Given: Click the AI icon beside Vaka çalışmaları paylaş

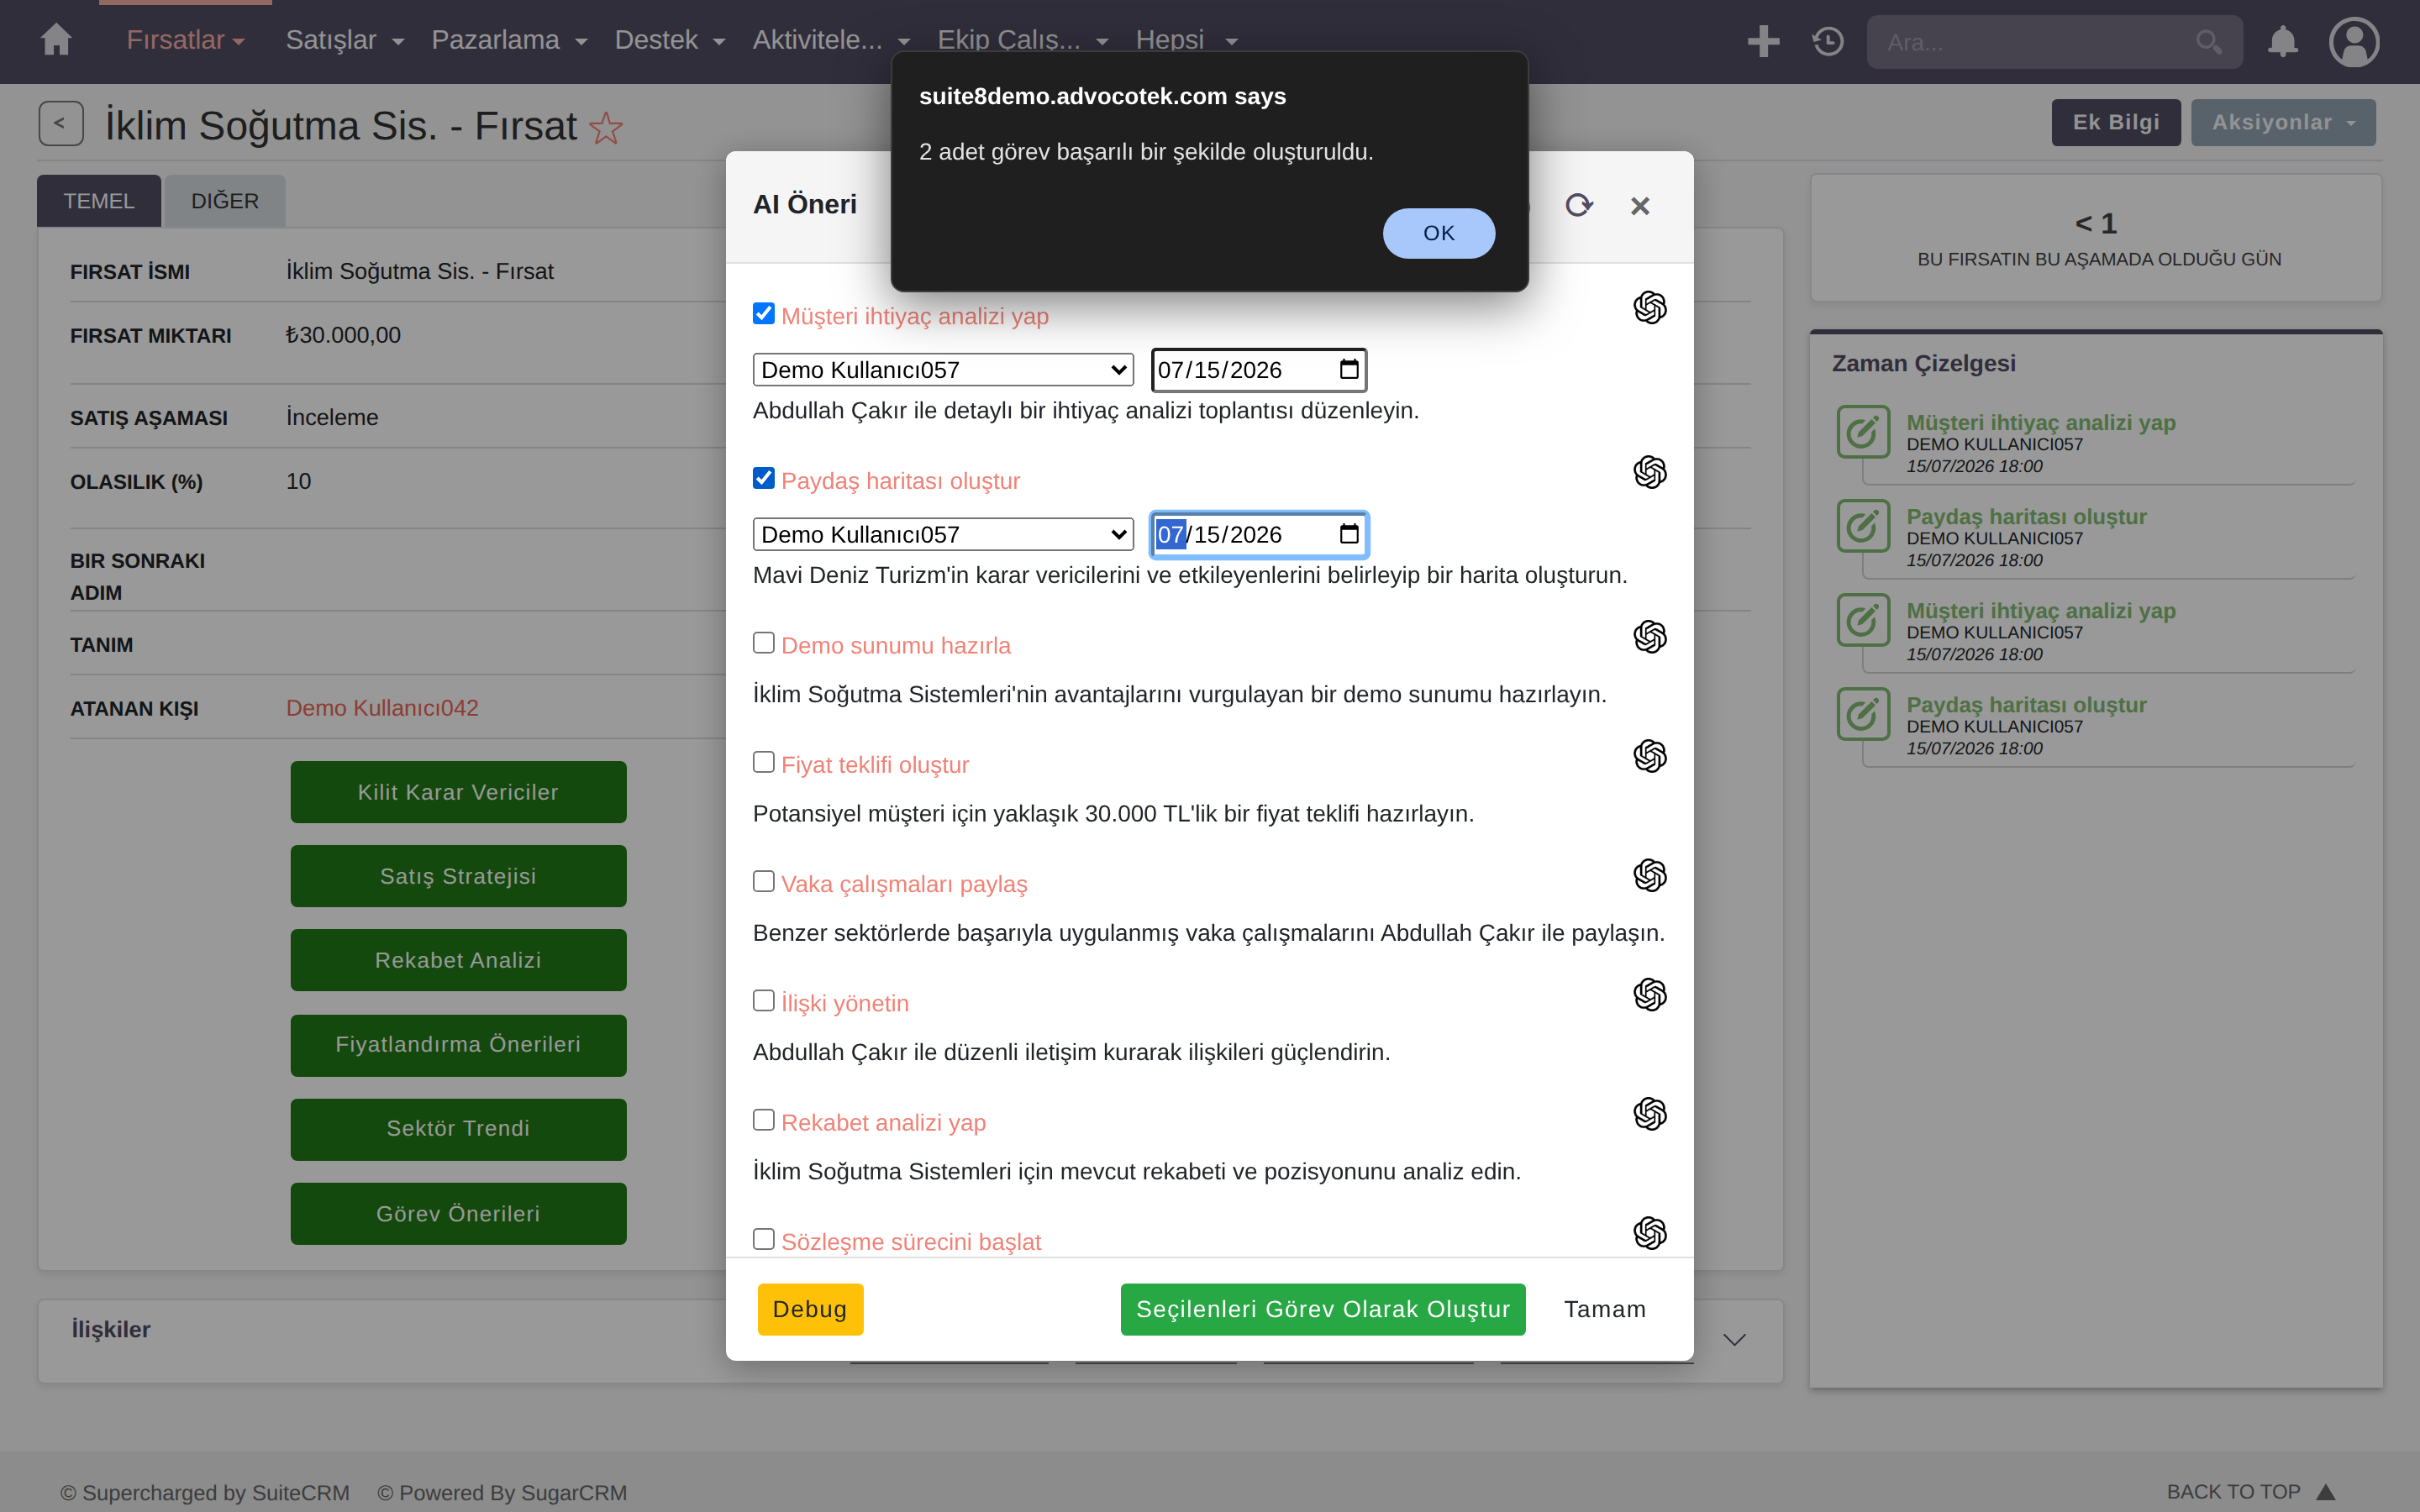Looking at the screenshot, I should (x=1650, y=875).
